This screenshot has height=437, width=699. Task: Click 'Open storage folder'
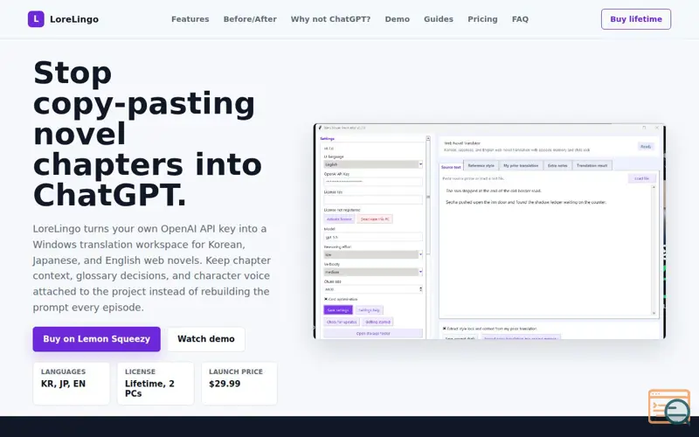pyautogui.click(x=373, y=333)
